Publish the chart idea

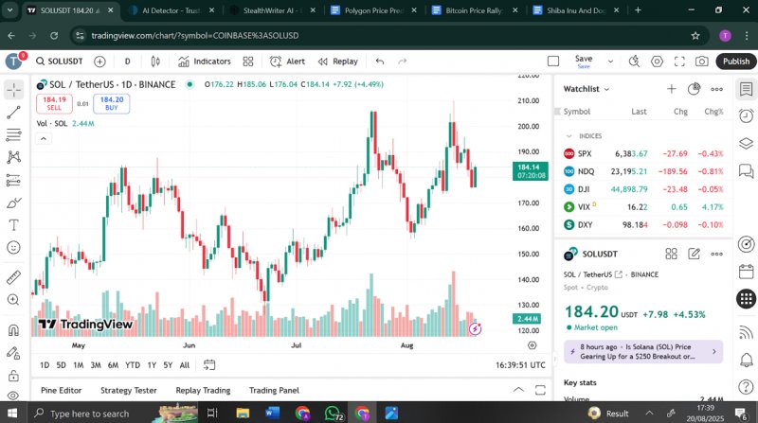tap(736, 62)
